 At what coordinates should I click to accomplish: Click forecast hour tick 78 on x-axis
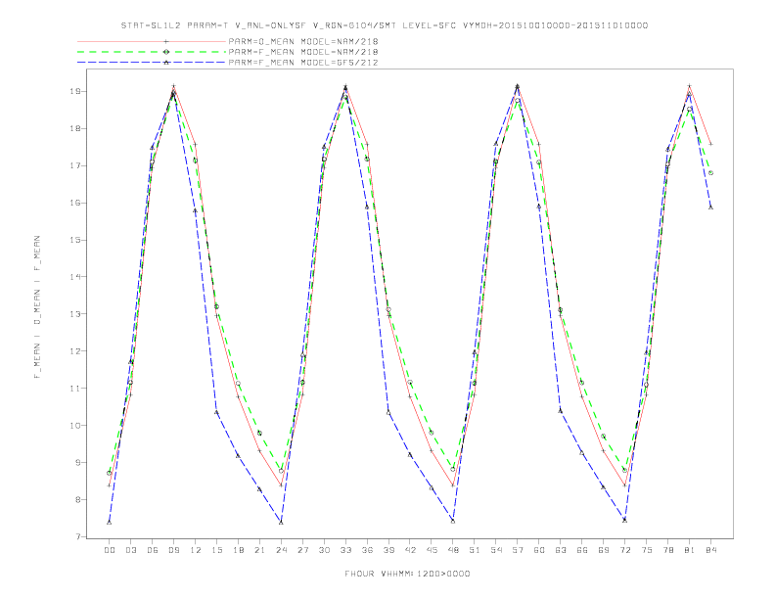click(668, 550)
